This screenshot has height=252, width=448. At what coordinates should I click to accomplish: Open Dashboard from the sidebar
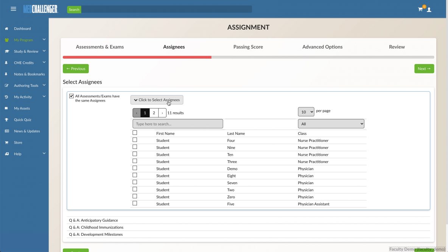(x=22, y=28)
